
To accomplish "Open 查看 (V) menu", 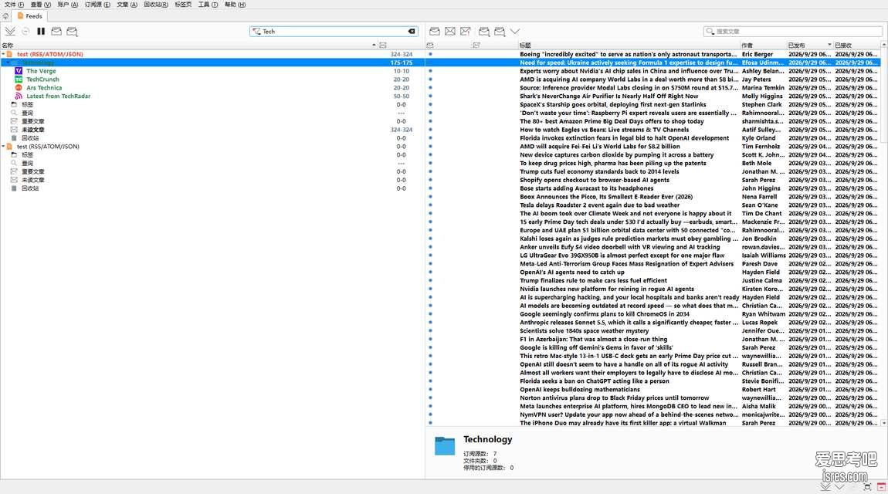I will click(41, 5).
